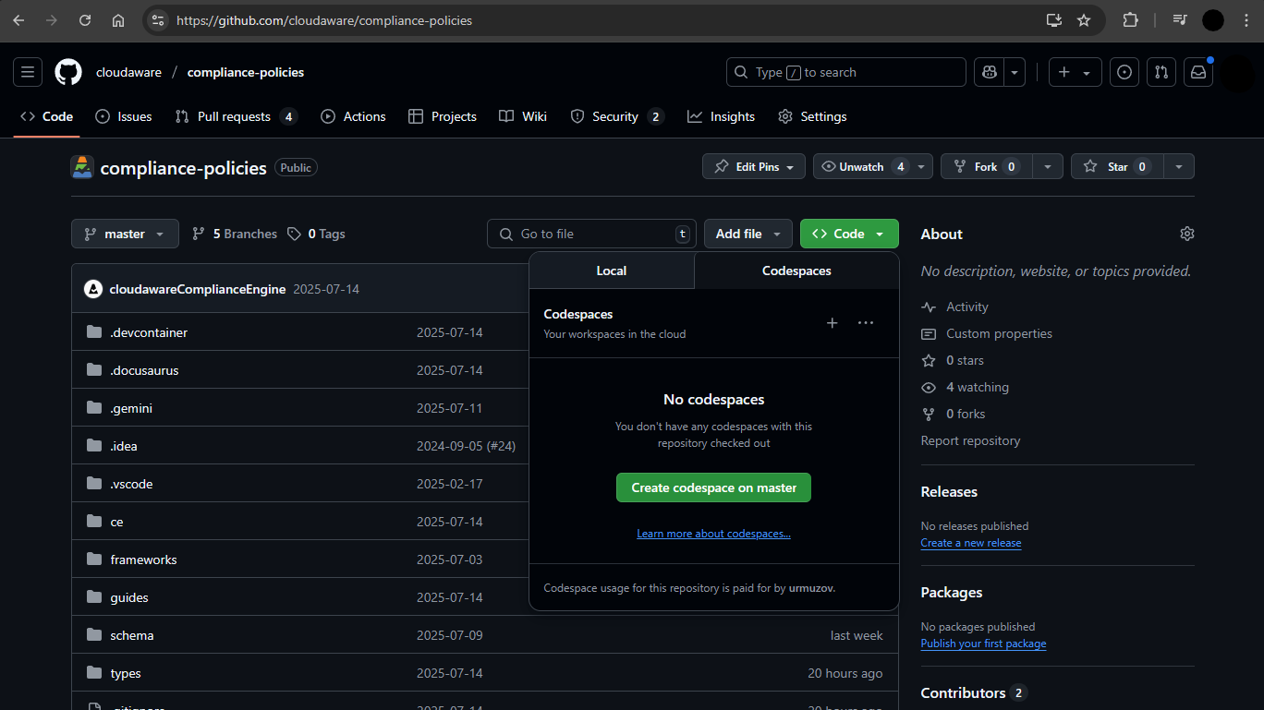Image resolution: width=1264 pixels, height=710 pixels.
Task: Open the master branch dropdown
Action: click(x=125, y=234)
